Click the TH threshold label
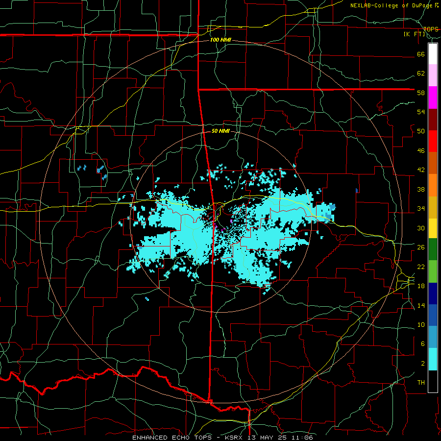Image resolution: width=441 pixels, height=441 pixels. click(x=421, y=383)
